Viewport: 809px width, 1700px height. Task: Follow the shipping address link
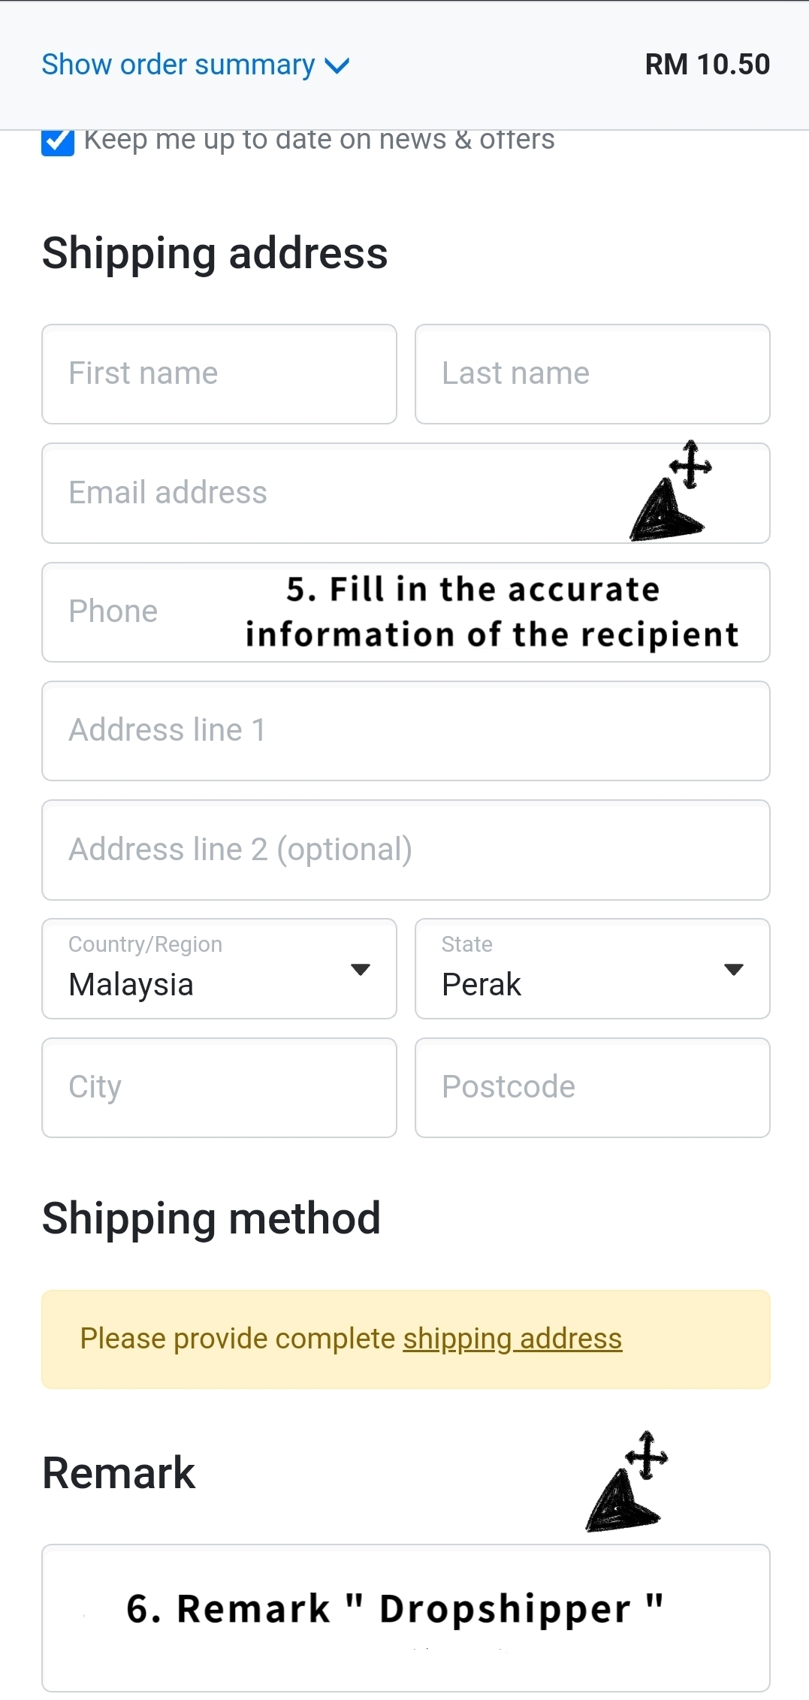(x=512, y=1339)
